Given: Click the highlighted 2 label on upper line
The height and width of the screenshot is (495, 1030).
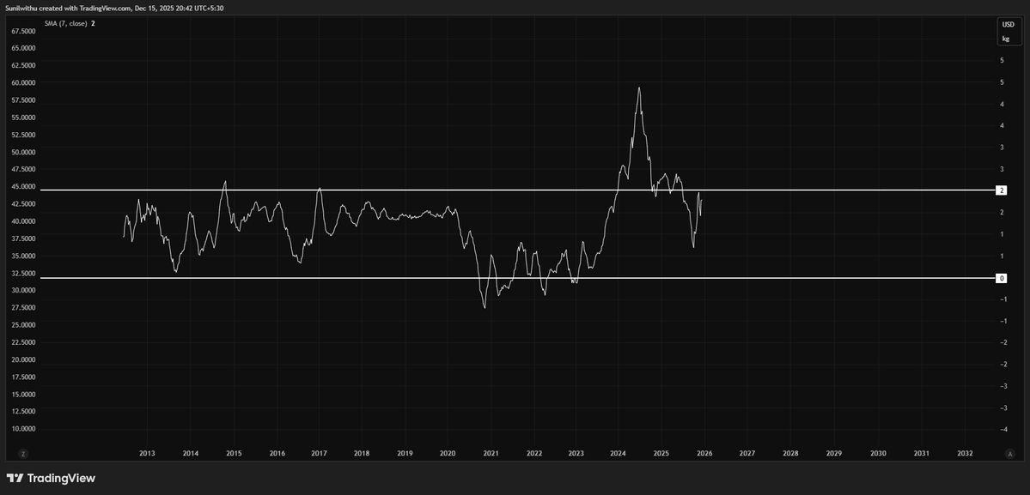Looking at the screenshot, I should tap(1002, 190).
